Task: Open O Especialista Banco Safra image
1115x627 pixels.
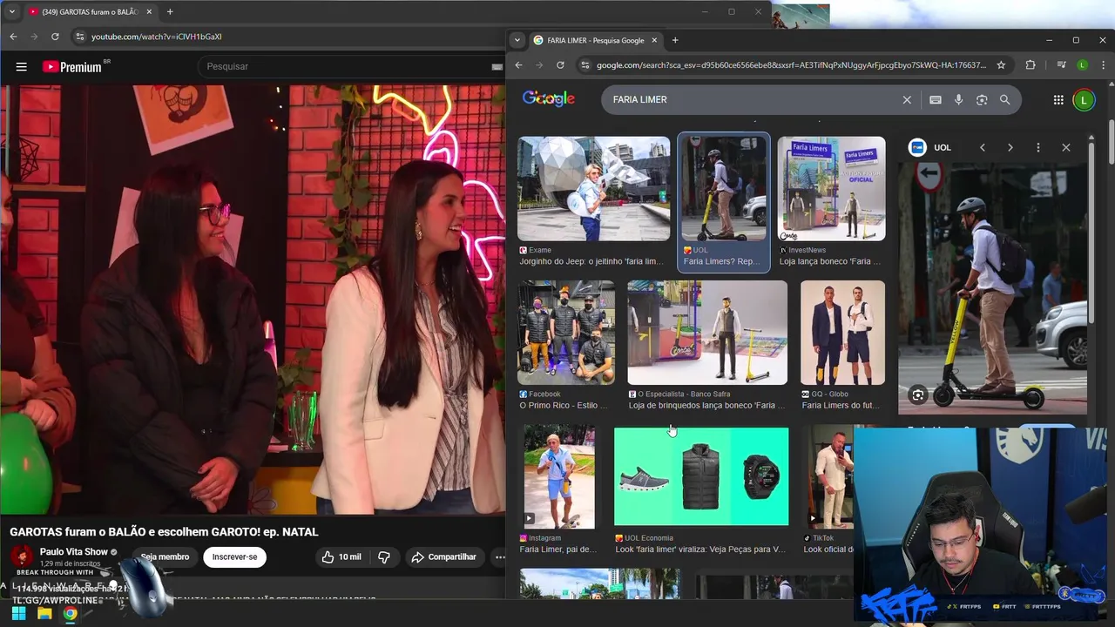Action: [x=707, y=333]
